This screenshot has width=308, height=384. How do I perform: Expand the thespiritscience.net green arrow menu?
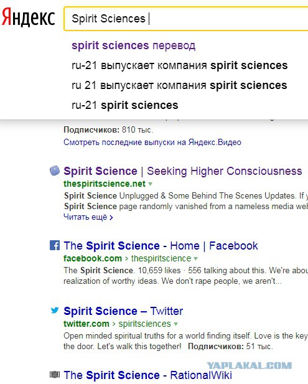(150, 184)
